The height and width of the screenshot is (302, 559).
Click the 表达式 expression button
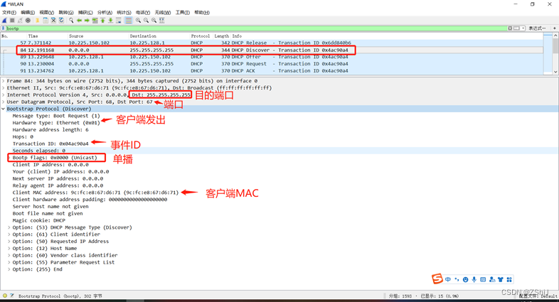coord(537,28)
